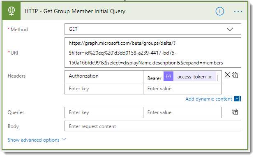The width and height of the screenshot is (256, 158).
Task: Click the Body Enter request content field
Action: tap(152, 126)
